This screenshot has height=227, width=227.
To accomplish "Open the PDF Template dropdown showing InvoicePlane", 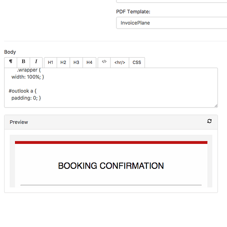I will 172,23.
